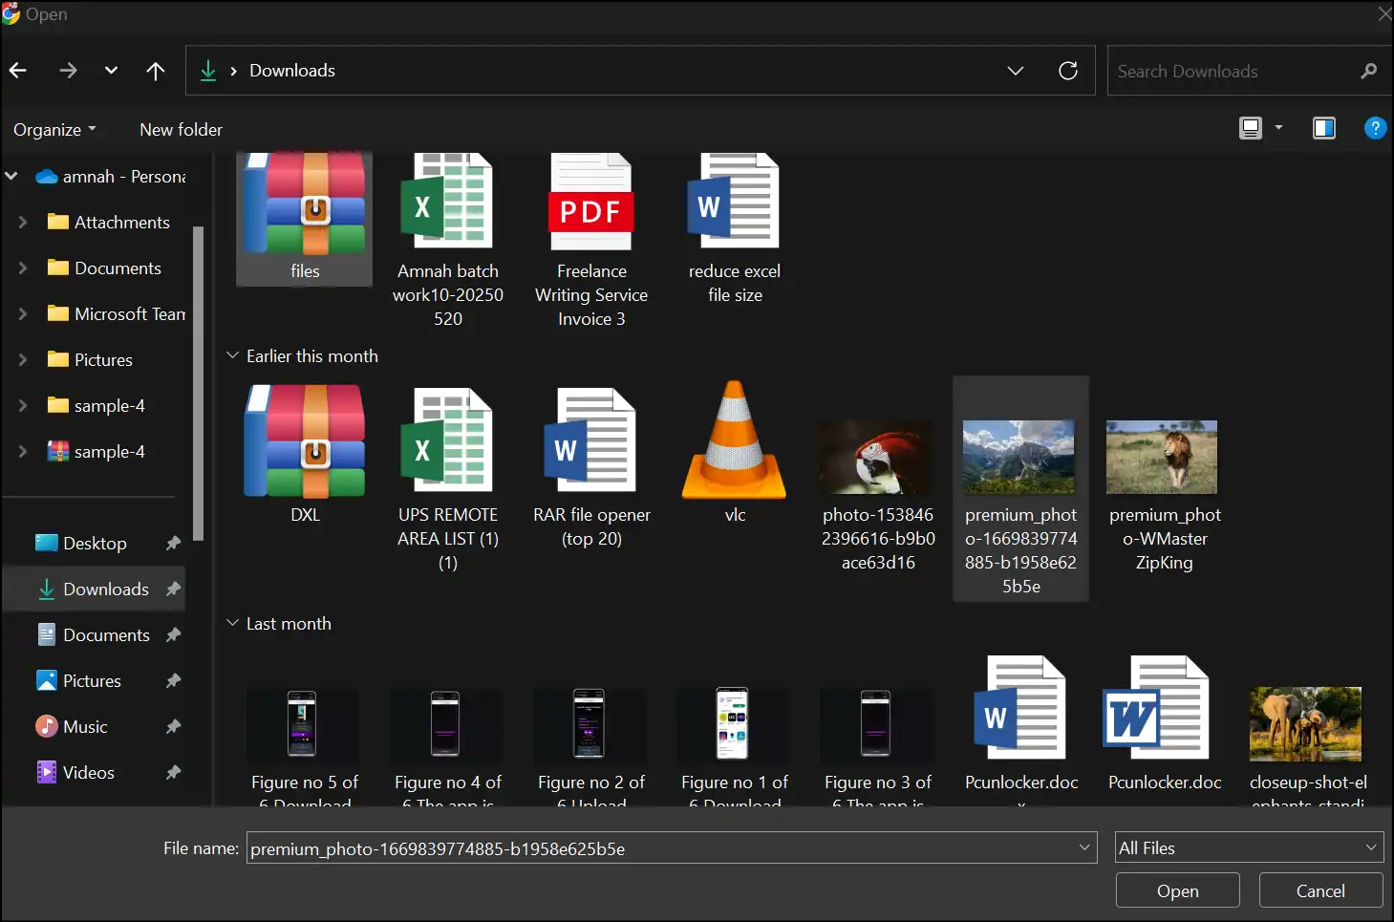Toggle the preview pane

pyautogui.click(x=1324, y=128)
